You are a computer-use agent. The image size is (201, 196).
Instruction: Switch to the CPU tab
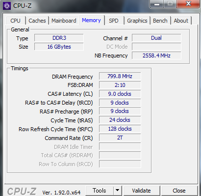click(15, 21)
